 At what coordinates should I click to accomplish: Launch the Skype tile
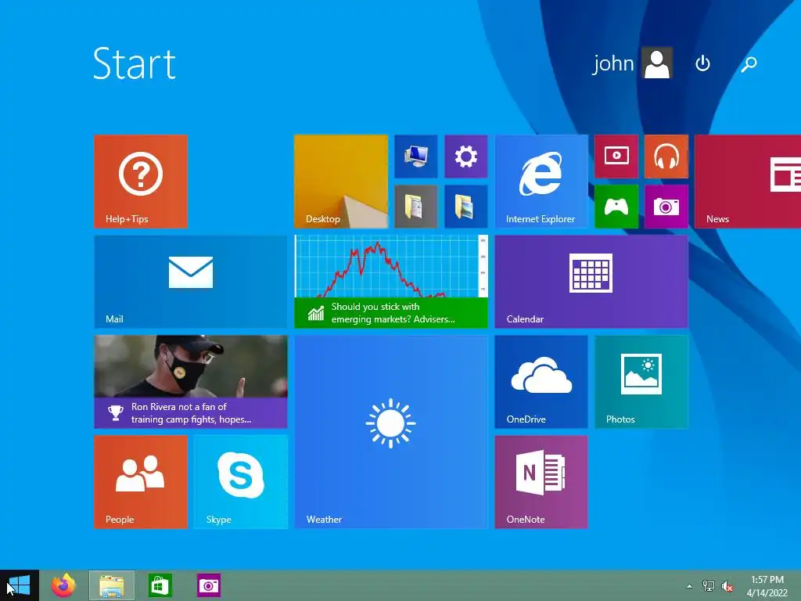point(241,481)
